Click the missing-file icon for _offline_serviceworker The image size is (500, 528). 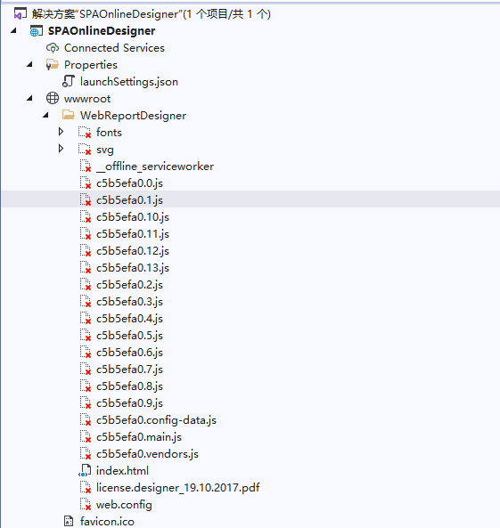tap(86, 166)
